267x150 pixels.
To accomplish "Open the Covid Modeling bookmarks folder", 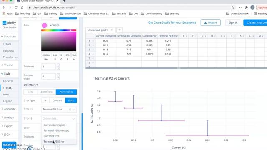I will click(x=151, y=13).
